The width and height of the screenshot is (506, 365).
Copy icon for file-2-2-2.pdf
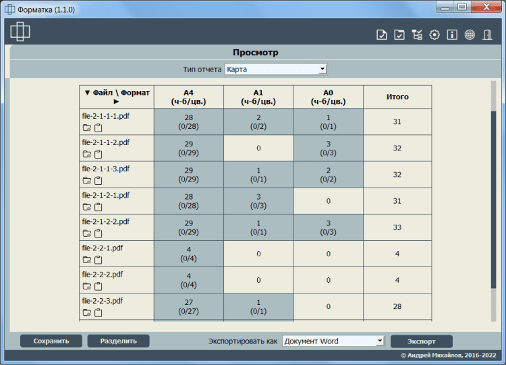tap(98, 286)
